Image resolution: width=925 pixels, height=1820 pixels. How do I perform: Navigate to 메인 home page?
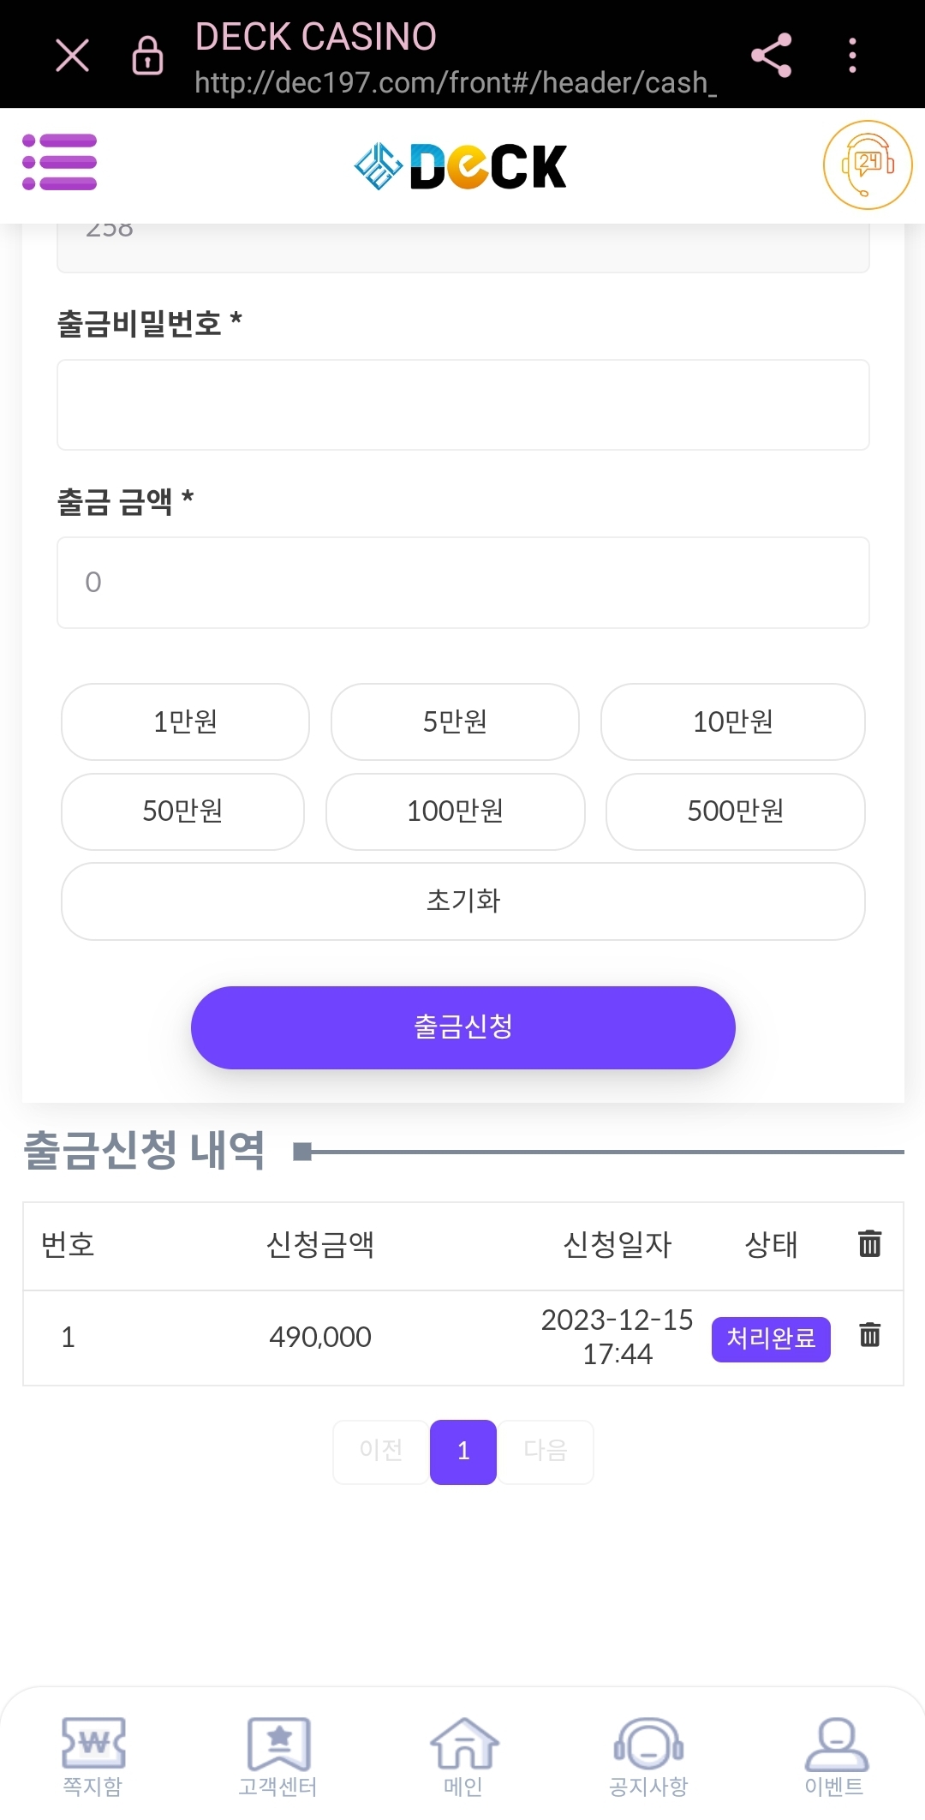[463, 1757]
